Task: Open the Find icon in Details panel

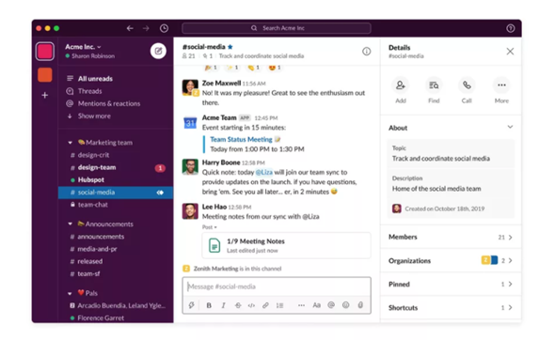Action: [434, 85]
